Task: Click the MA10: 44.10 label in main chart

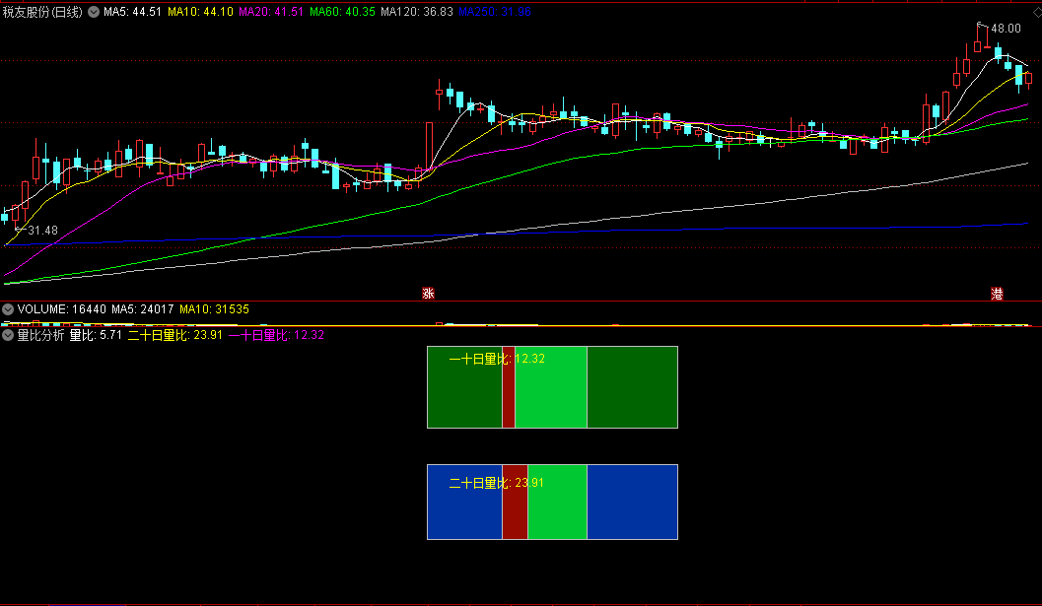Action: 200,12
